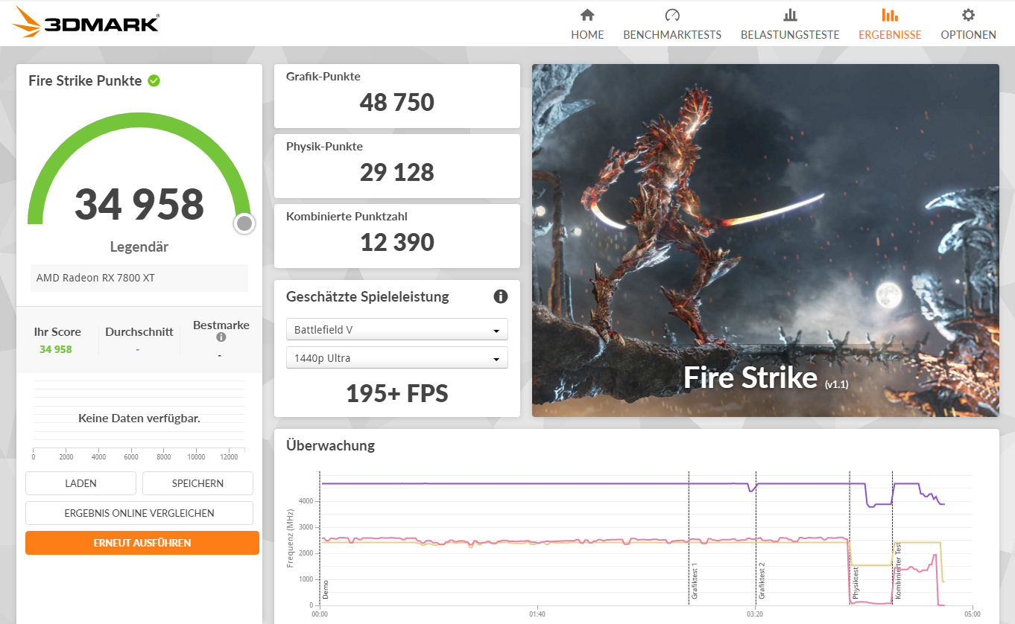Screen dimensions: 1015x624
Task: Click the Durchschnitt column label
Action: 139,332
